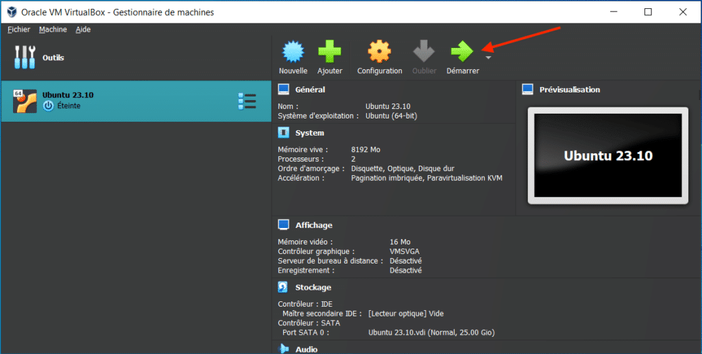Open the Aide menu
This screenshot has height=354, width=702.
coord(83,29)
